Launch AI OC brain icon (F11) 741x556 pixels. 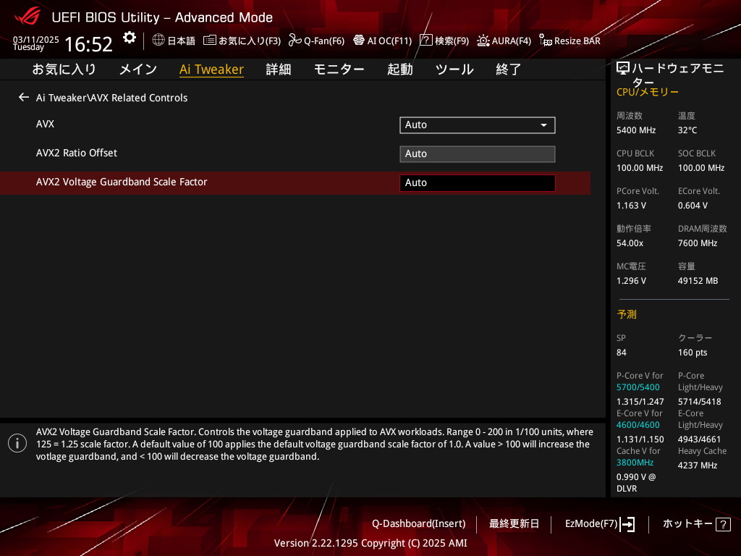tap(359, 41)
